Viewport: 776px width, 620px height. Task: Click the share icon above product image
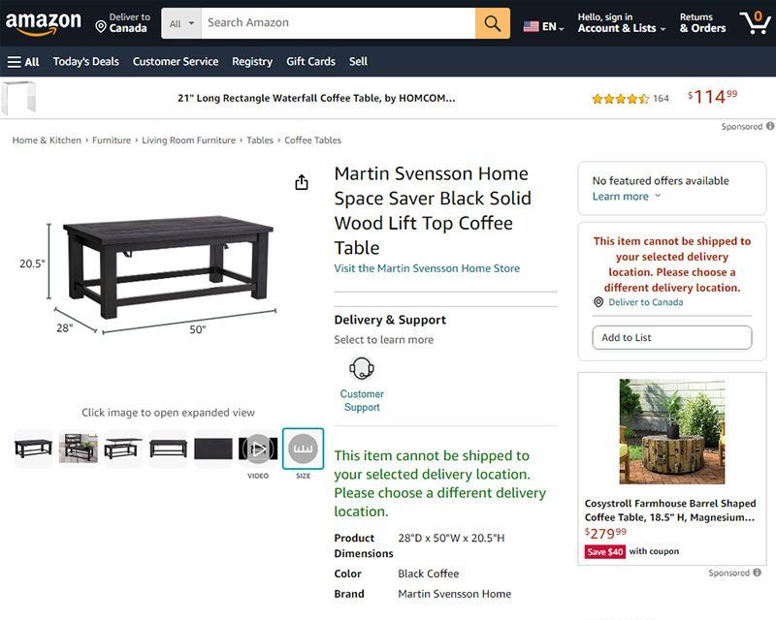click(x=302, y=182)
